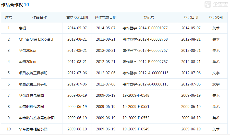Viewport: 230px width, 135px height.
Task: Select 华帝20icon in the row numbered 3
Action: coord(28,51)
